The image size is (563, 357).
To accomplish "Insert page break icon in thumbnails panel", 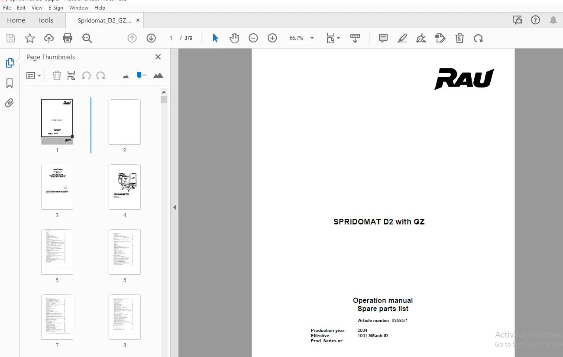I will pos(71,75).
